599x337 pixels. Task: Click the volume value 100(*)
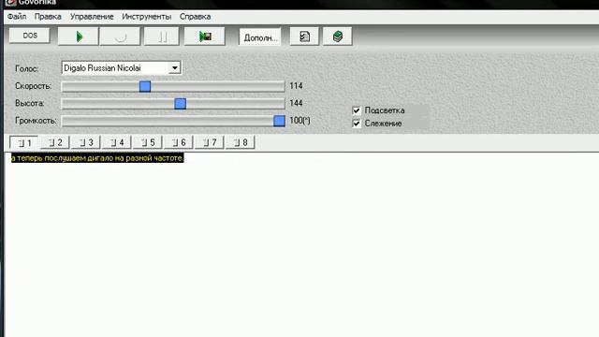299,121
